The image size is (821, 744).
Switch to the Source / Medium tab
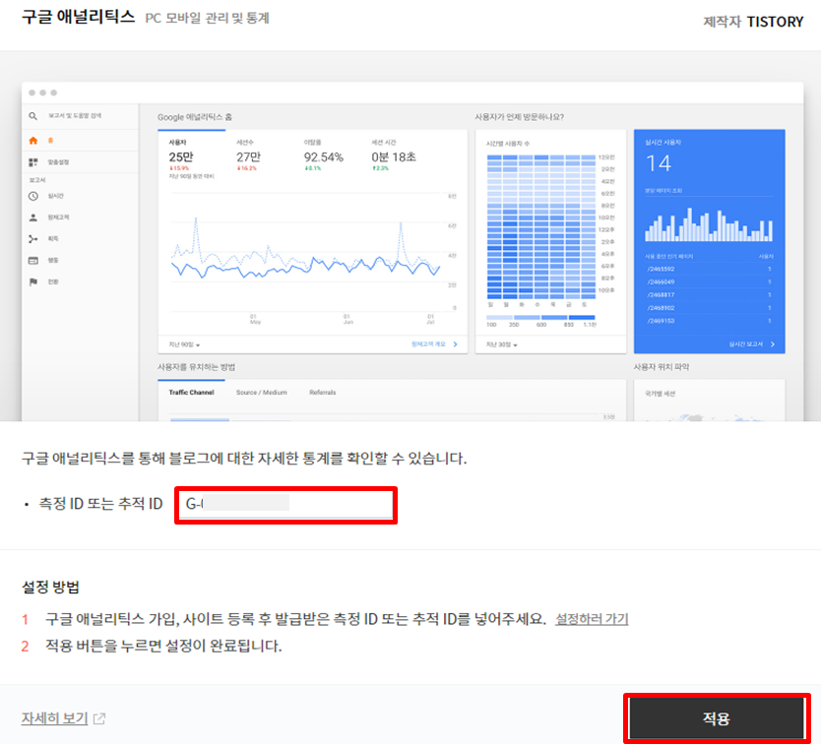coord(261,392)
